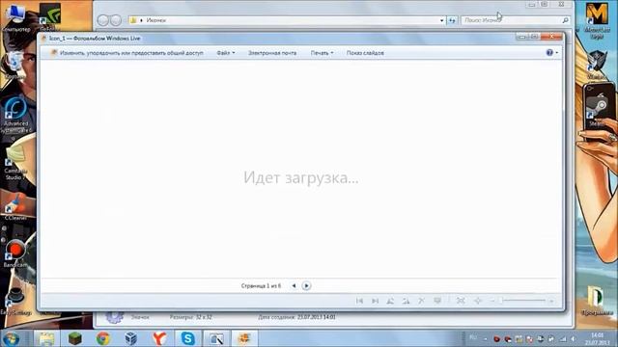Click the Explorer search magnifier icon
This screenshot has height=347, width=618.
point(565,20)
